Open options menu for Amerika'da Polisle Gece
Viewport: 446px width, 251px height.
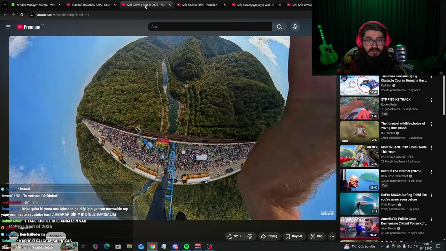coord(431,220)
